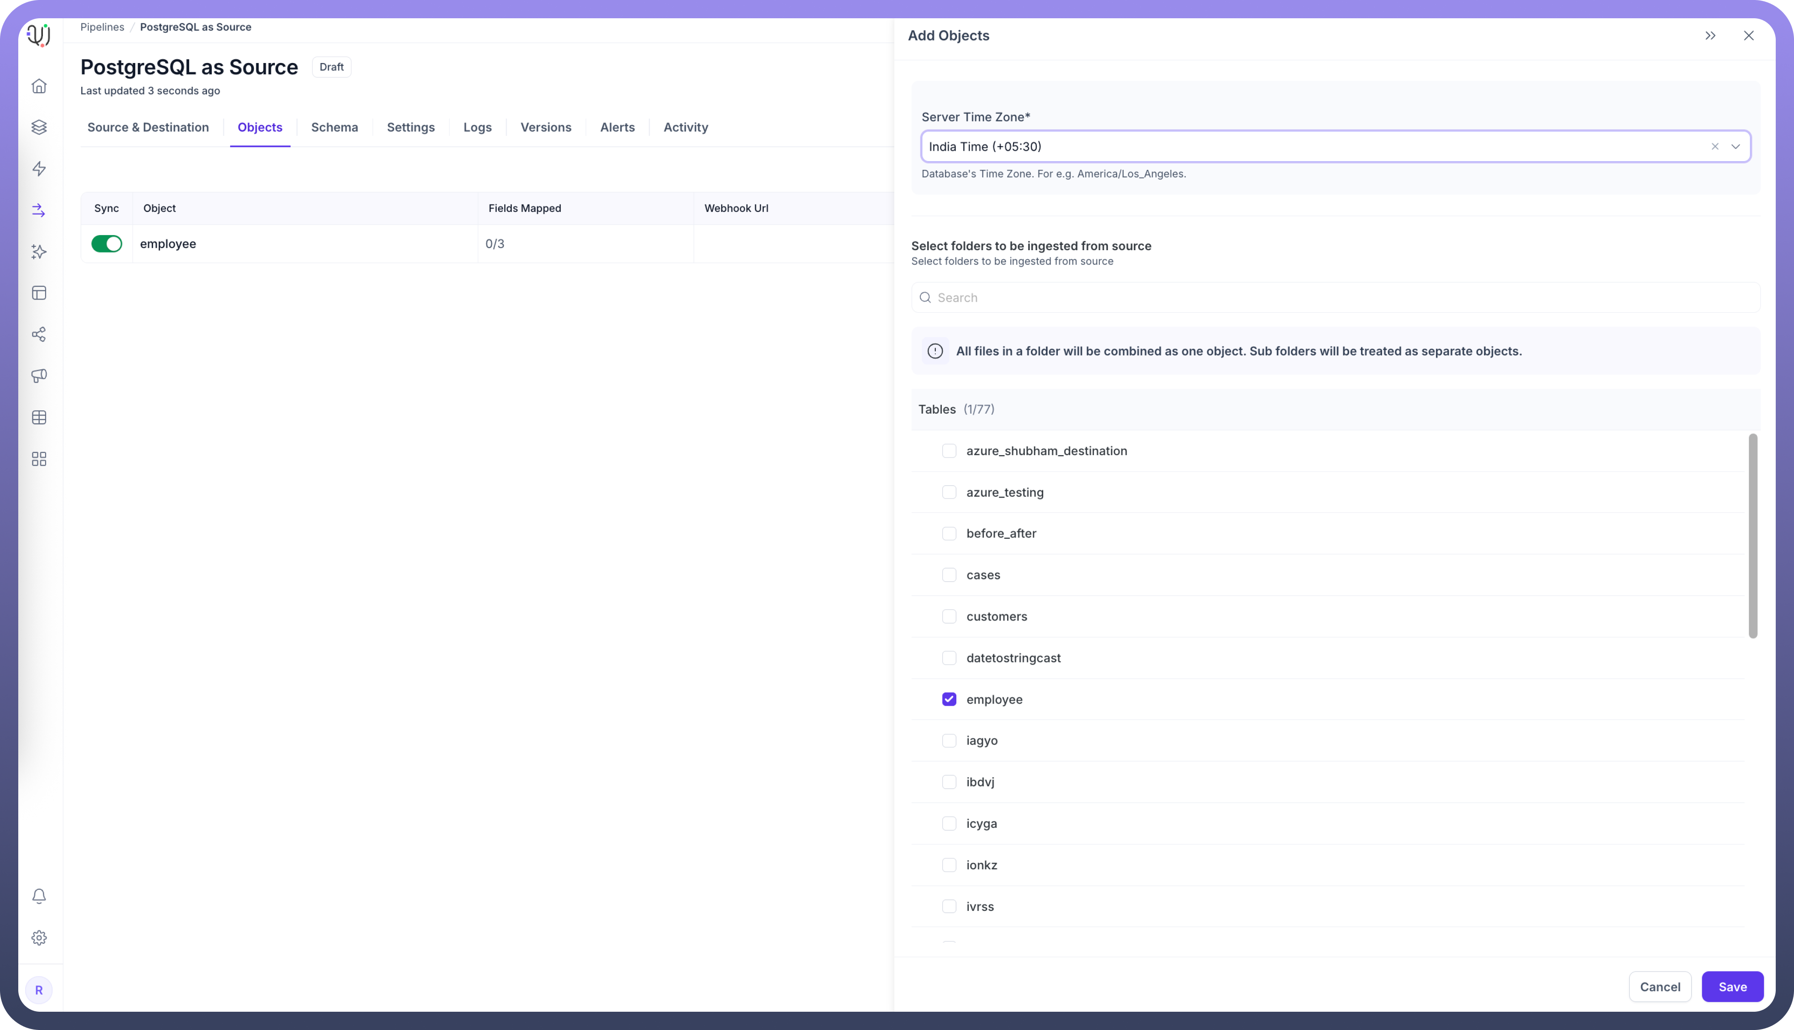Click the lightning bolt sidebar icon

coord(39,168)
